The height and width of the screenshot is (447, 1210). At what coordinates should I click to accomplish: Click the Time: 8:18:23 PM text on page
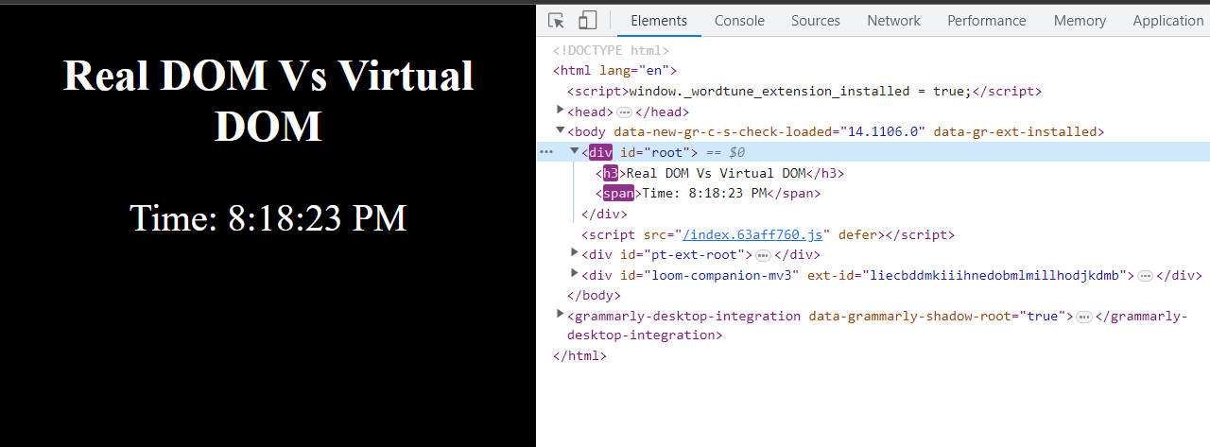(x=268, y=217)
